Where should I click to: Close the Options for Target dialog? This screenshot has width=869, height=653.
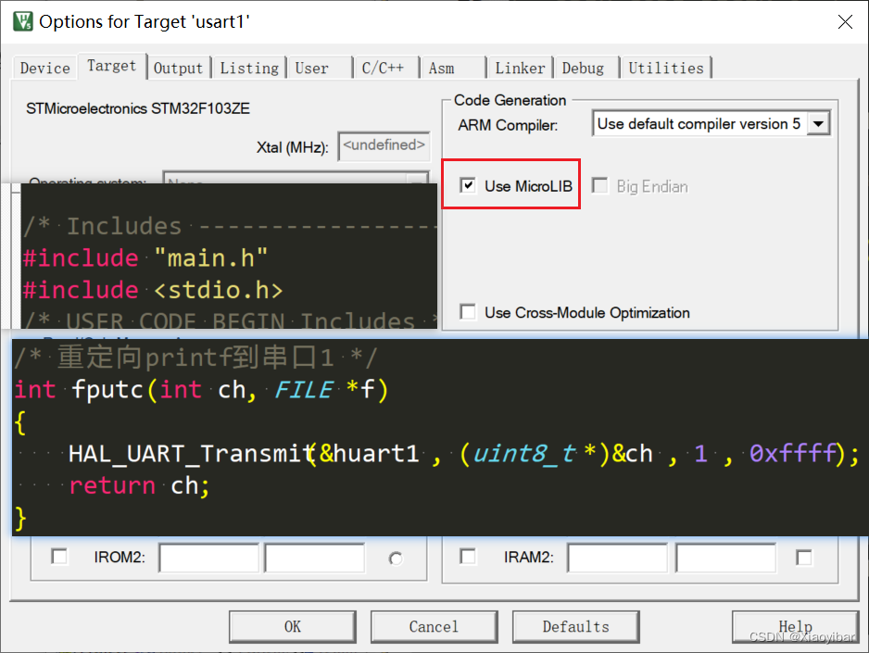845,22
